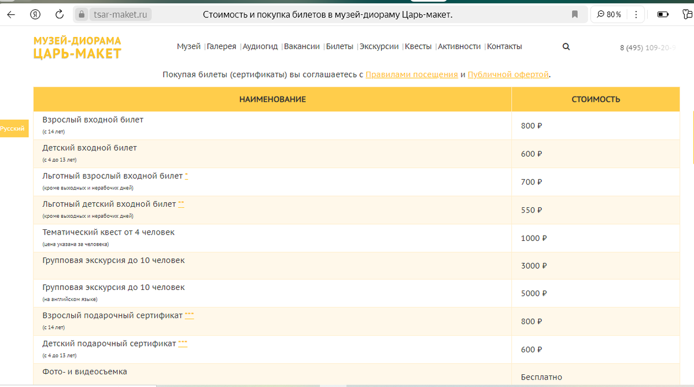Open the Правилами посещения link
This screenshot has height=387, width=694.
tap(412, 75)
